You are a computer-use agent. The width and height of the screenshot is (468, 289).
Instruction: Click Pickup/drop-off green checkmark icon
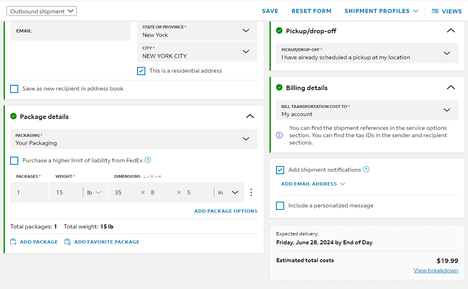pyautogui.click(x=279, y=30)
